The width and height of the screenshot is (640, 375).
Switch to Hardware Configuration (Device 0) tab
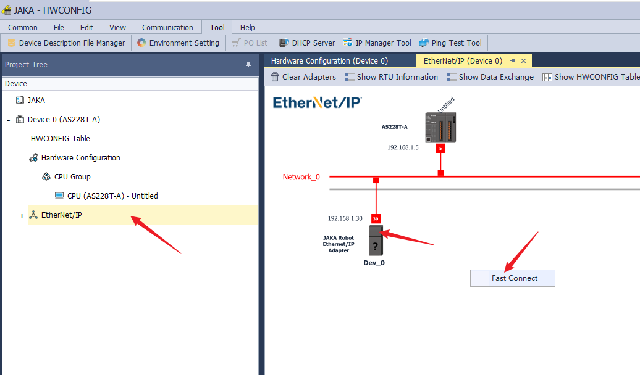(x=329, y=61)
